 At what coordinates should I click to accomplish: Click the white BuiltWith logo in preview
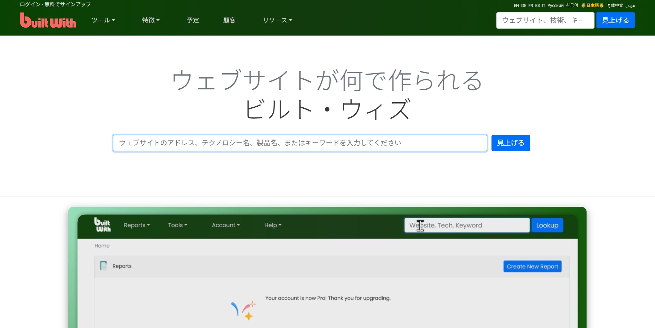click(102, 225)
